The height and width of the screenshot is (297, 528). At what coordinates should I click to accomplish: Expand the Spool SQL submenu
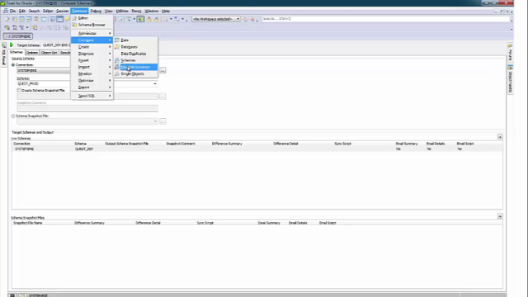click(92, 96)
